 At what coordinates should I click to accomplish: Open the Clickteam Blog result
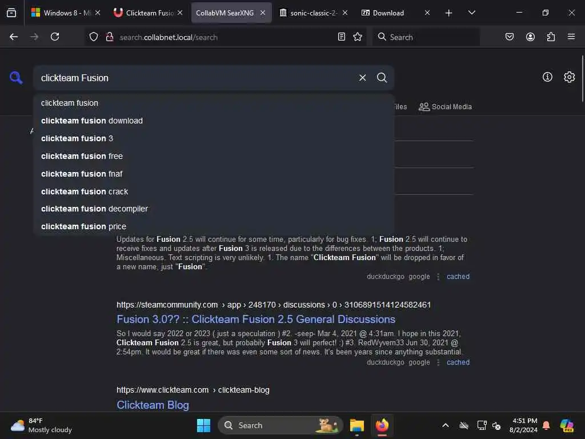(153, 405)
